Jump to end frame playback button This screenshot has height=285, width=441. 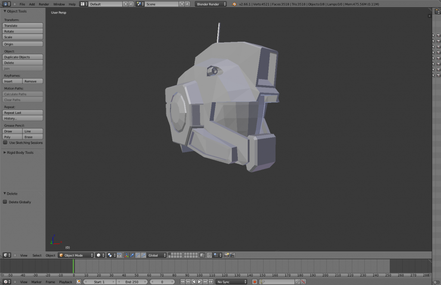pyautogui.click(x=211, y=282)
